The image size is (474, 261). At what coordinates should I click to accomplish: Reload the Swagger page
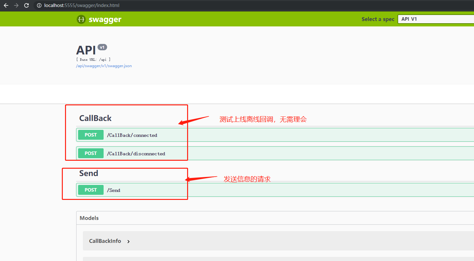point(26,5)
